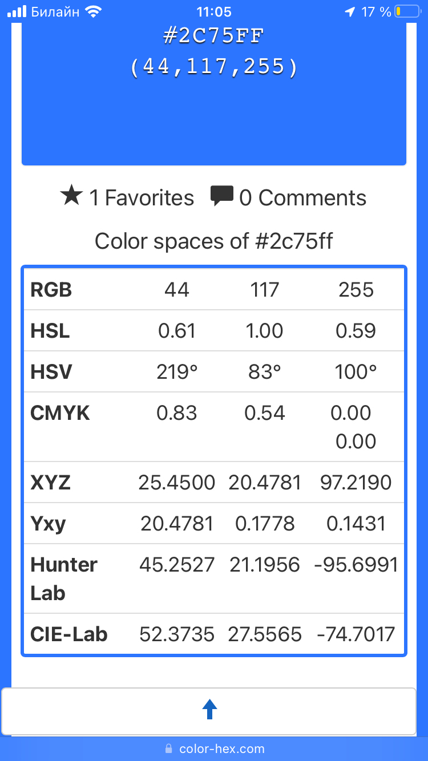Tap the lock icon in address bar

168,748
